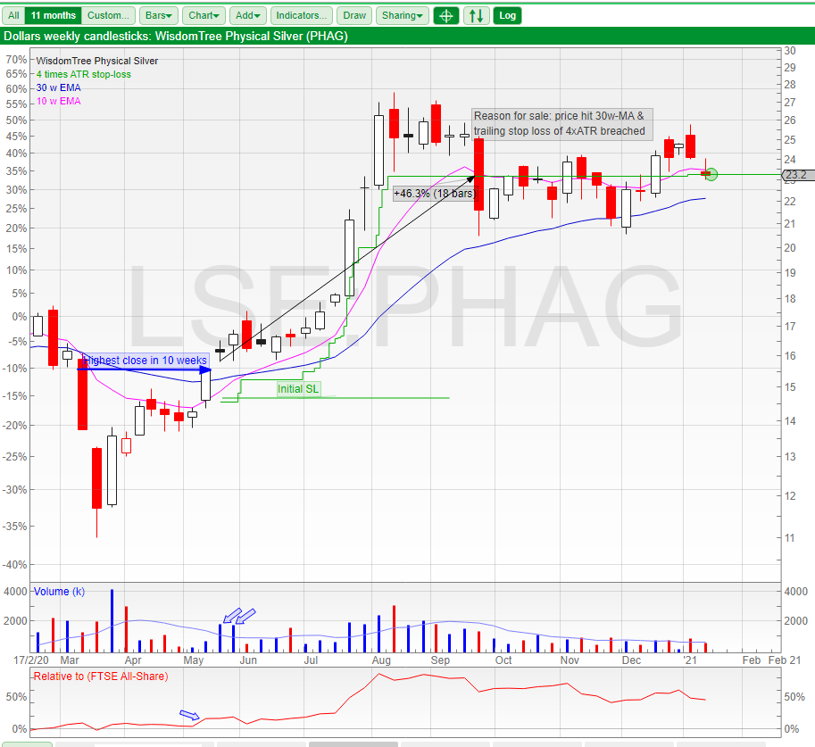This screenshot has height=747, width=815.
Task: Click the 30 w EMA legend label
Action: click(x=58, y=87)
